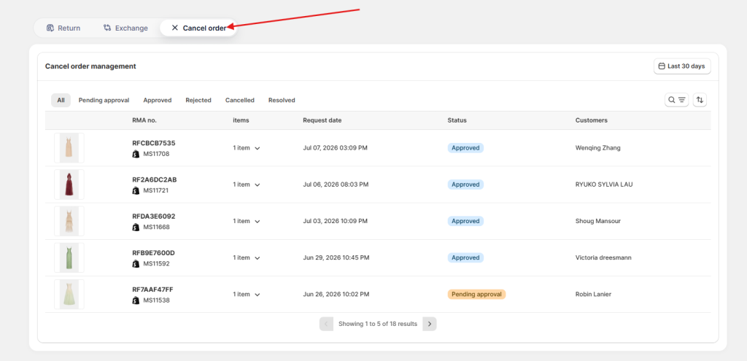Open the Return tab
Viewport: 747px width, 361px height.
pyautogui.click(x=63, y=28)
